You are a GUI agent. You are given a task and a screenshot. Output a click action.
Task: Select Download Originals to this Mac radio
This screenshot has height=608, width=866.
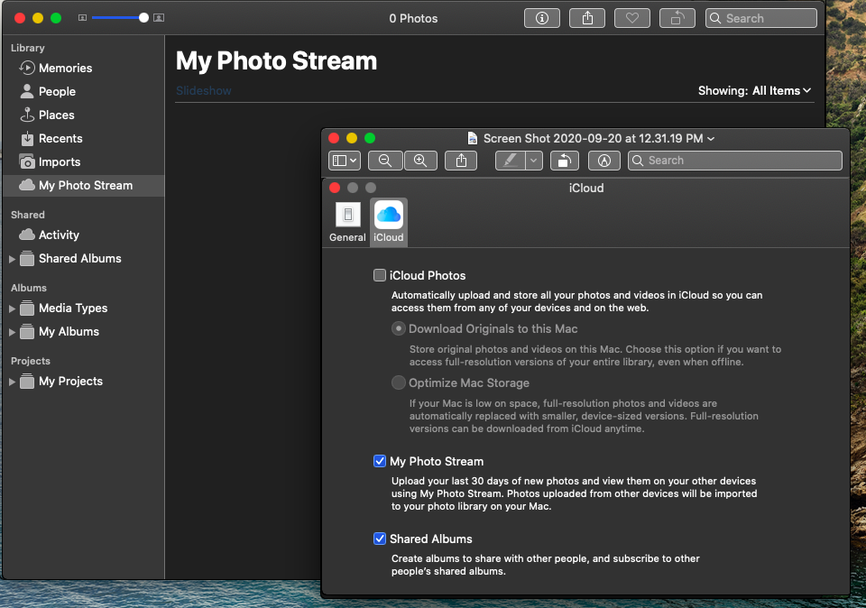(x=398, y=328)
